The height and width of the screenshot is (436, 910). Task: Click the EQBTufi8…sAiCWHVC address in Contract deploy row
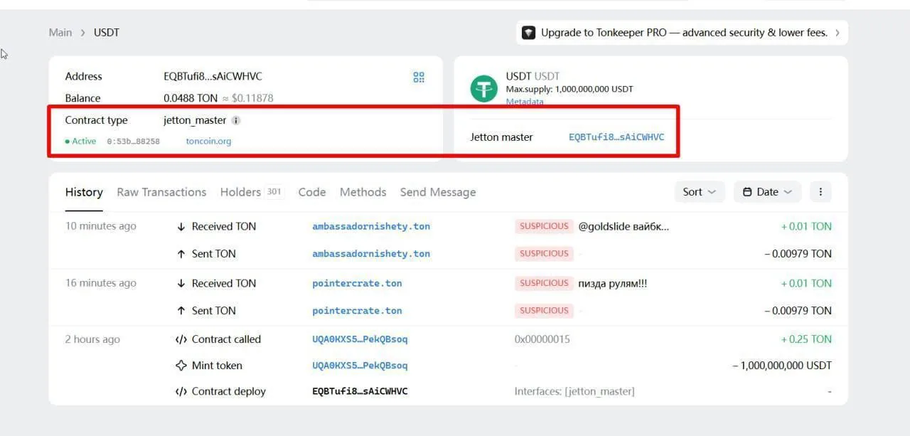tap(360, 391)
